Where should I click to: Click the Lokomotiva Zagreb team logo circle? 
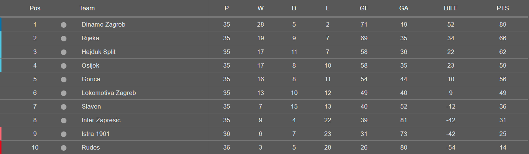coord(63,93)
